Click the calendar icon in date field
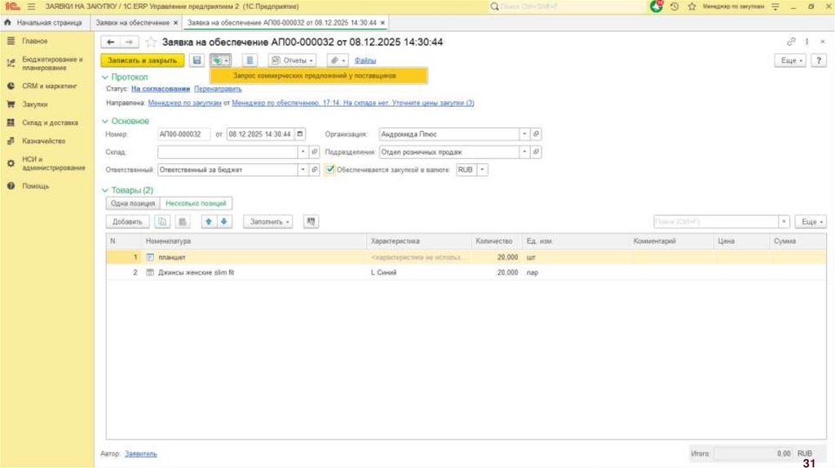This screenshot has width=835, height=468. [300, 135]
